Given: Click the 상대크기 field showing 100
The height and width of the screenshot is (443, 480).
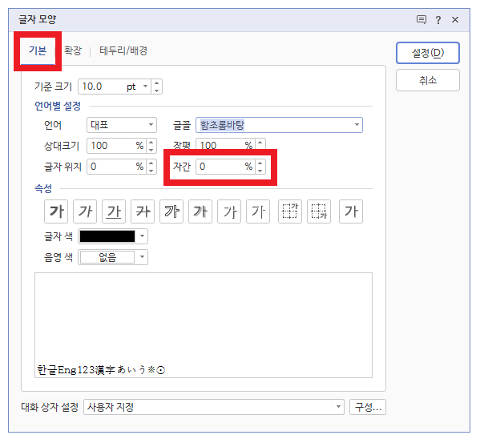Looking at the screenshot, I should point(117,146).
